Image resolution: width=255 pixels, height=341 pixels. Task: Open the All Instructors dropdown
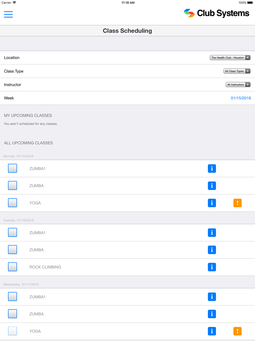click(x=238, y=85)
